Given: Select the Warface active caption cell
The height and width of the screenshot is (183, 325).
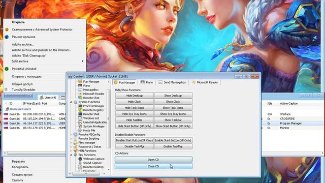Looking at the screenshot, I should (285, 114).
